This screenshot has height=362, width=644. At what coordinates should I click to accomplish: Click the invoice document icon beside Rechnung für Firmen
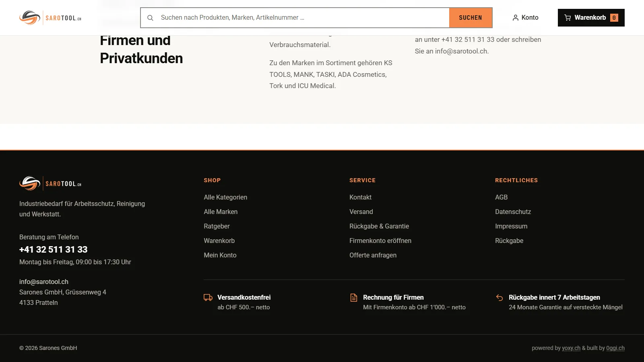pos(354,298)
